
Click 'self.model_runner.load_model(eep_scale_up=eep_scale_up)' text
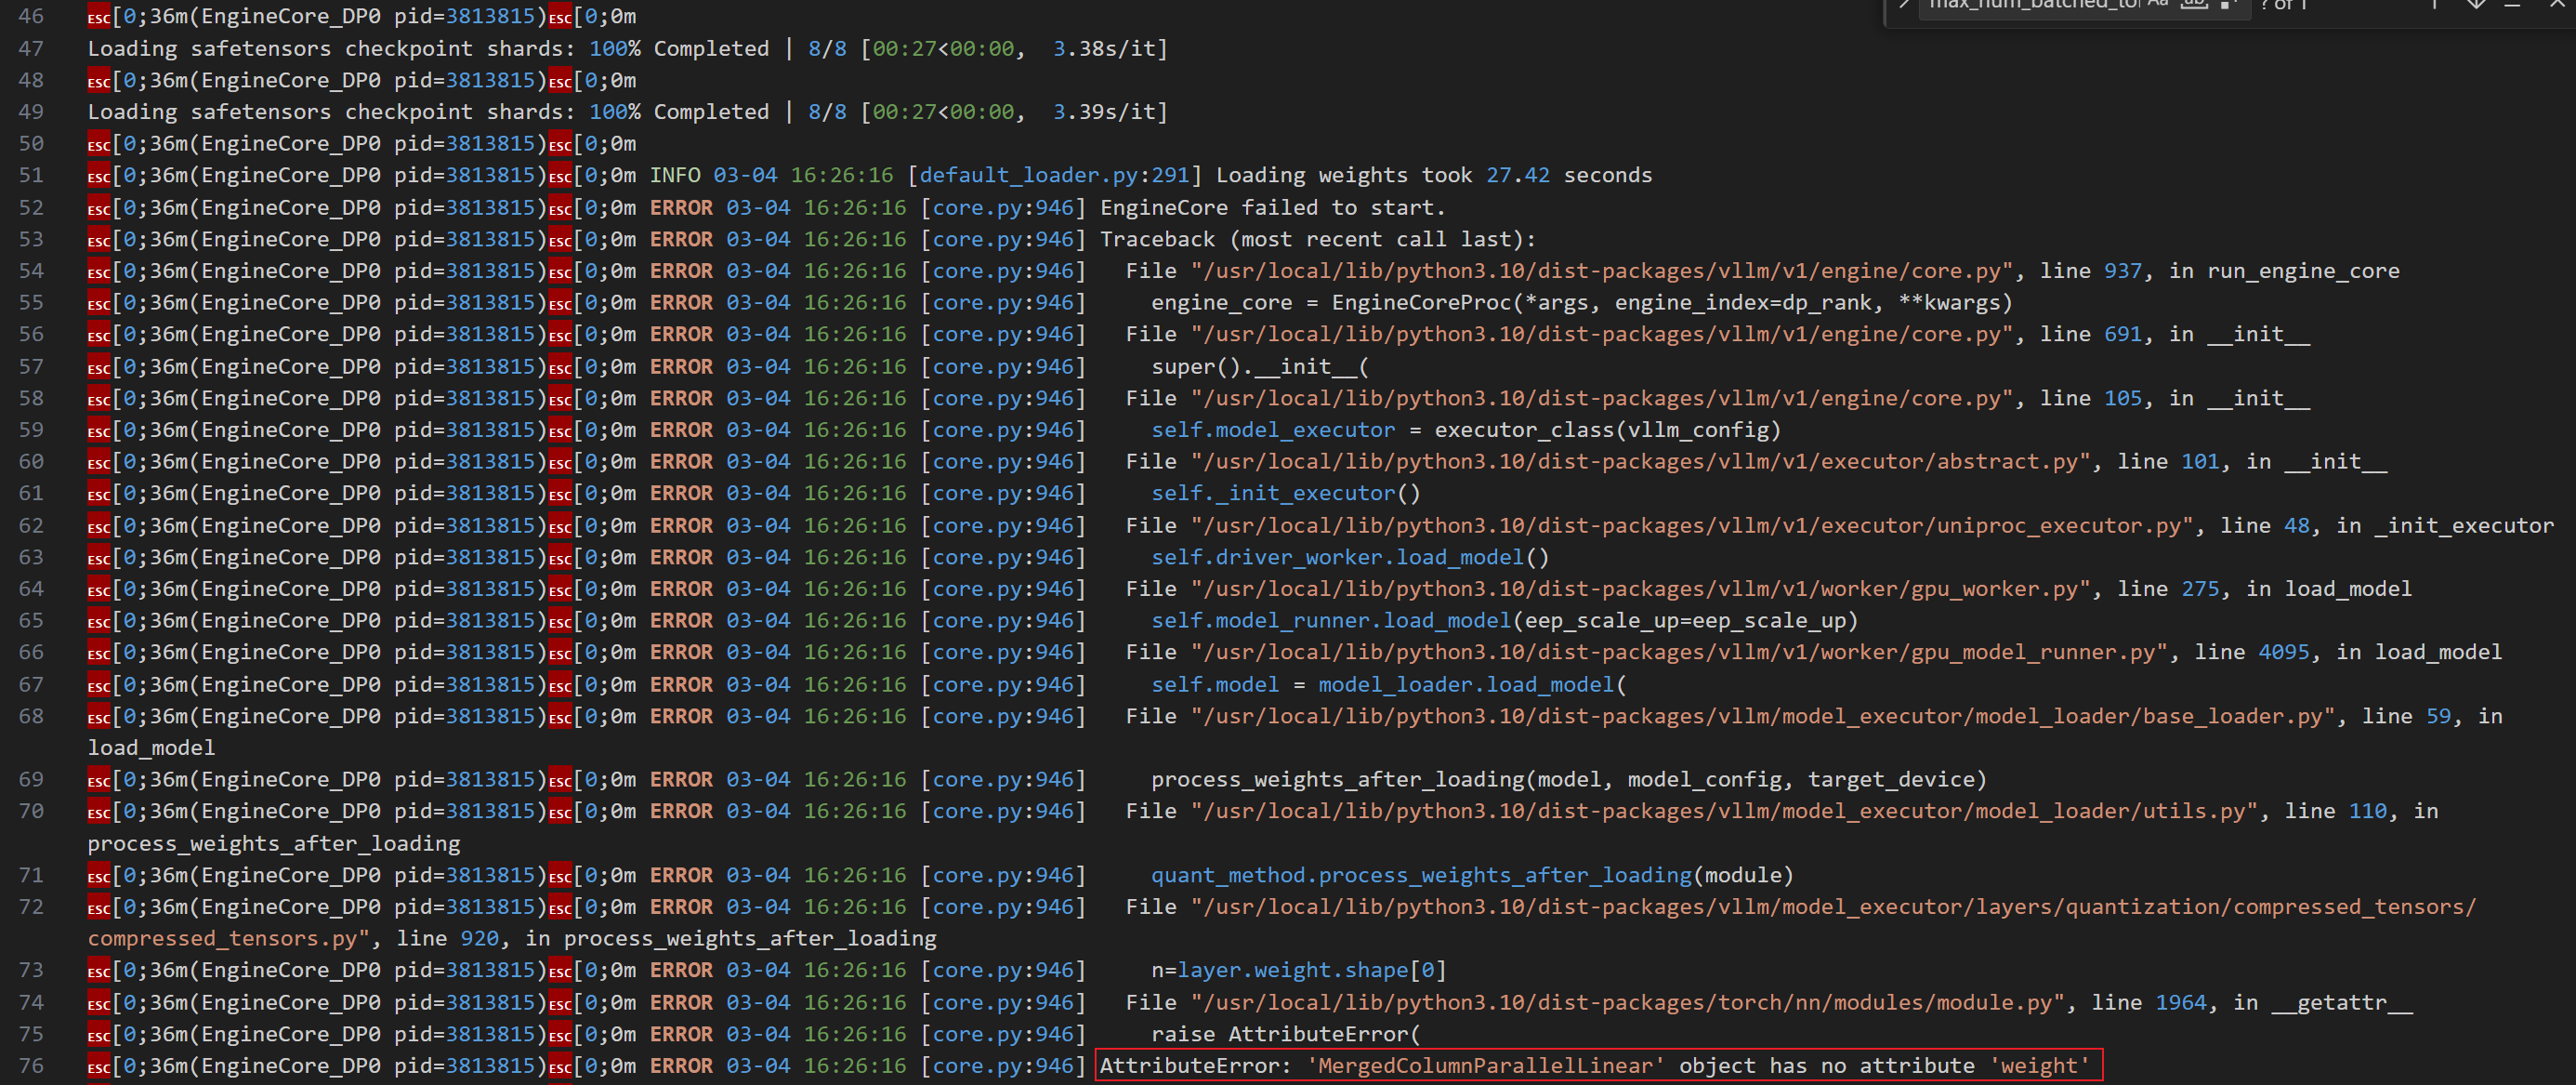pyautogui.click(x=1504, y=620)
